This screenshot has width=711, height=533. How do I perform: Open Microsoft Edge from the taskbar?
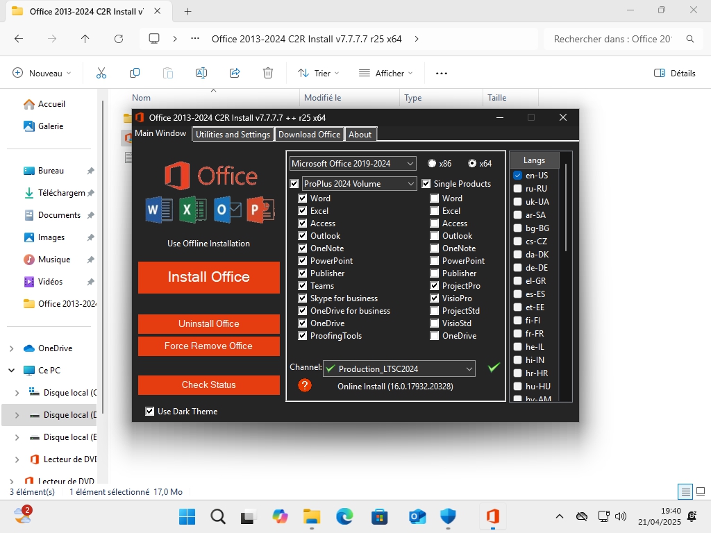click(345, 516)
